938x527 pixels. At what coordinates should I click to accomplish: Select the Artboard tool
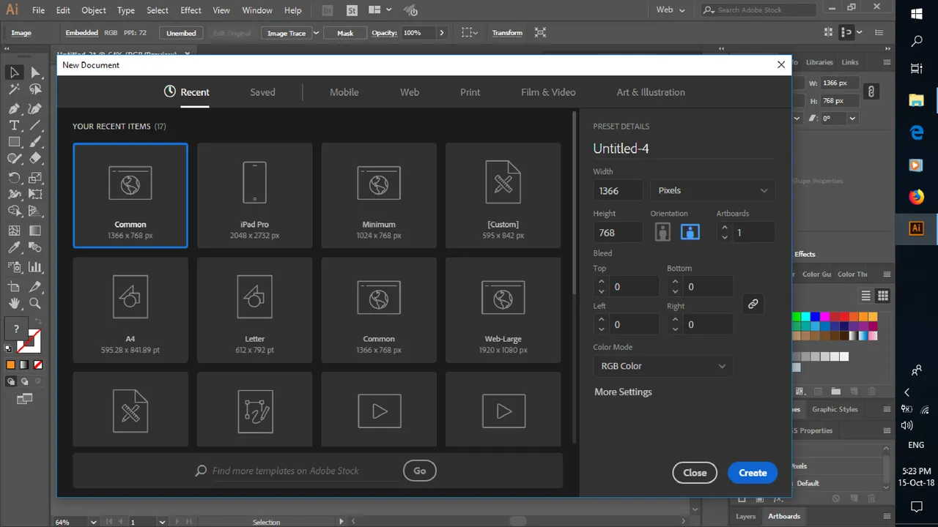[x=14, y=286]
